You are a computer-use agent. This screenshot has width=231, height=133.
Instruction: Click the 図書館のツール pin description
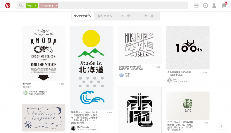pyautogui.click(x=84, y=117)
